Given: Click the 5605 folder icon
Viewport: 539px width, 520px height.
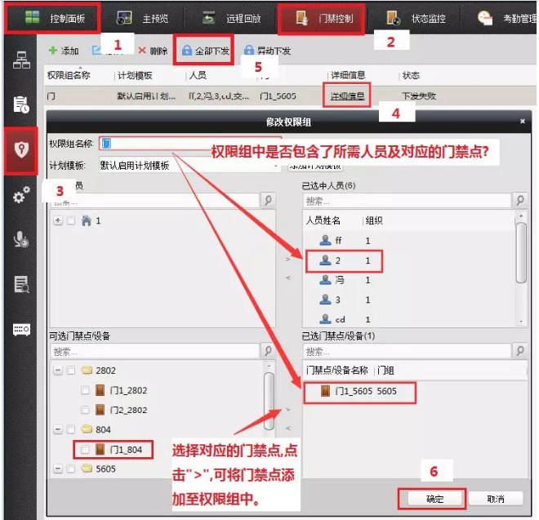Looking at the screenshot, I should coord(87,468).
